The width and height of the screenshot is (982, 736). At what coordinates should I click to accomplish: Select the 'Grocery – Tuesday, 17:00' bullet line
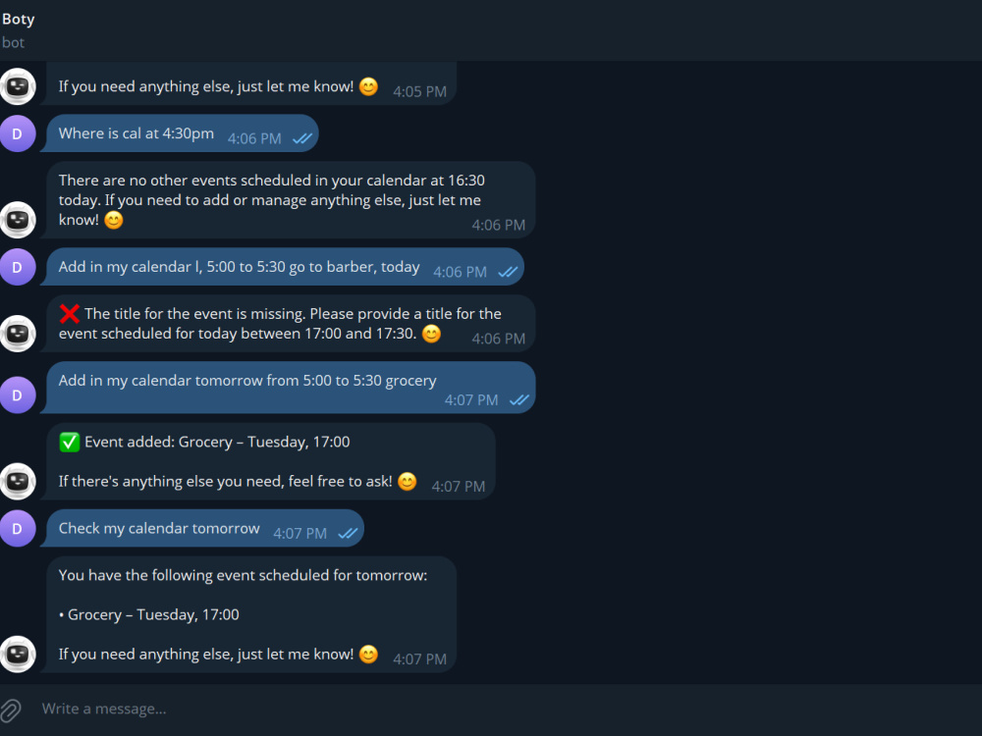pos(149,614)
